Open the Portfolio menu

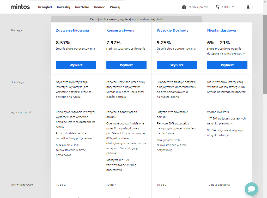82,7
